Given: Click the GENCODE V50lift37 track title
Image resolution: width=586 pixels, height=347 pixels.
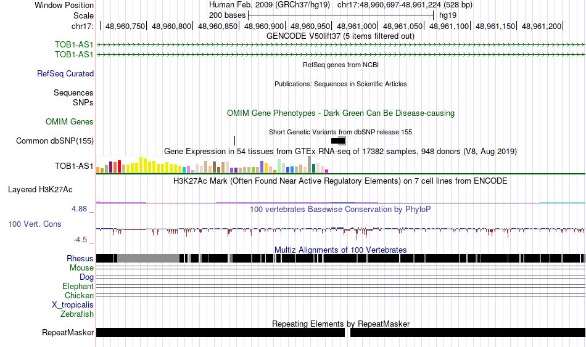Looking at the screenshot, I should [340, 36].
